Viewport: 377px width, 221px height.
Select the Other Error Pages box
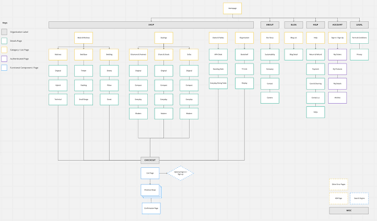(338, 185)
